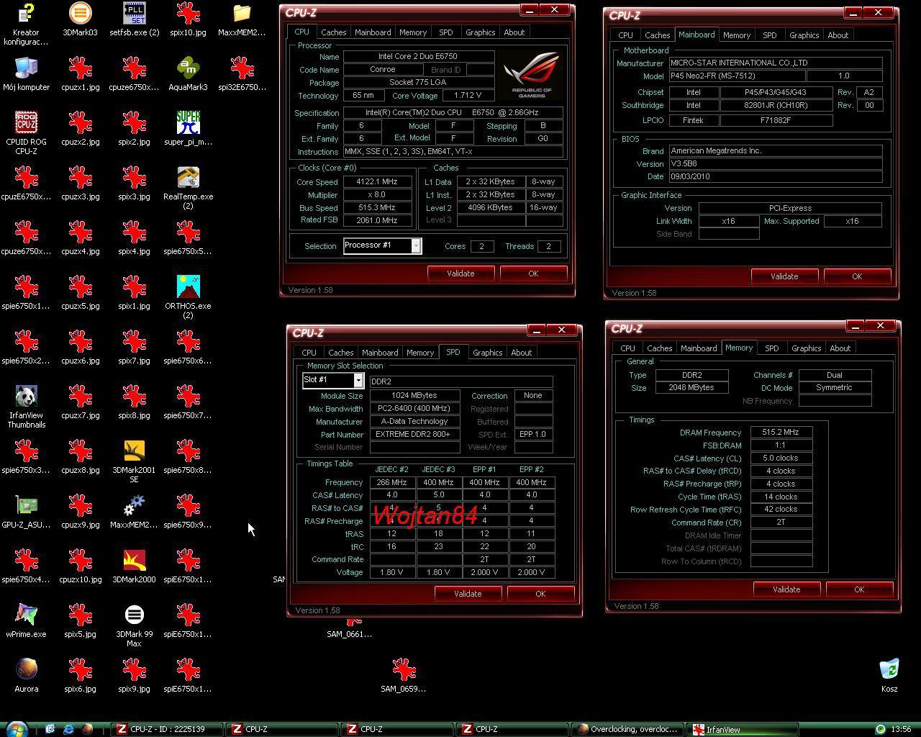Click DRAM Frequency 515.2 MHz value

(x=781, y=433)
